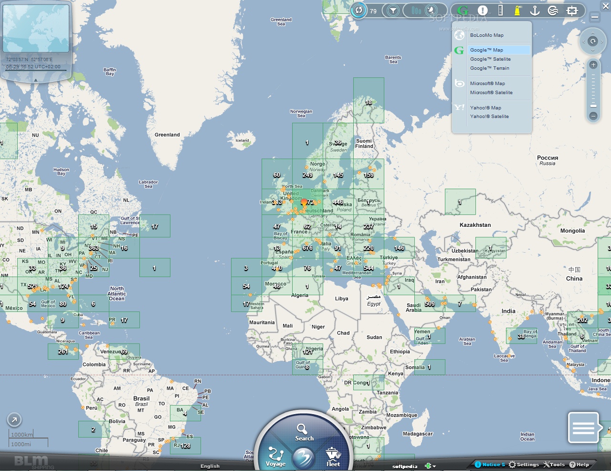Choose Microsoft® Map option
This screenshot has height=471, width=611.
(x=487, y=84)
